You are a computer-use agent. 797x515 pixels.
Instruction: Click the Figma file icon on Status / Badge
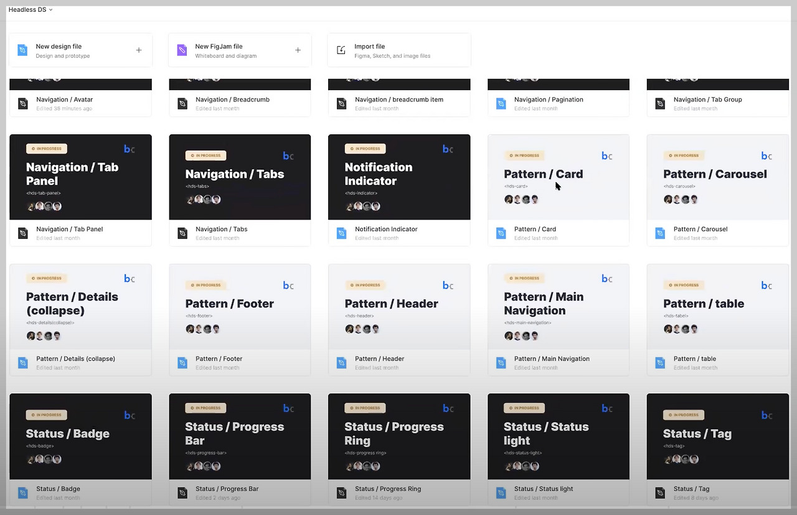coord(22,492)
